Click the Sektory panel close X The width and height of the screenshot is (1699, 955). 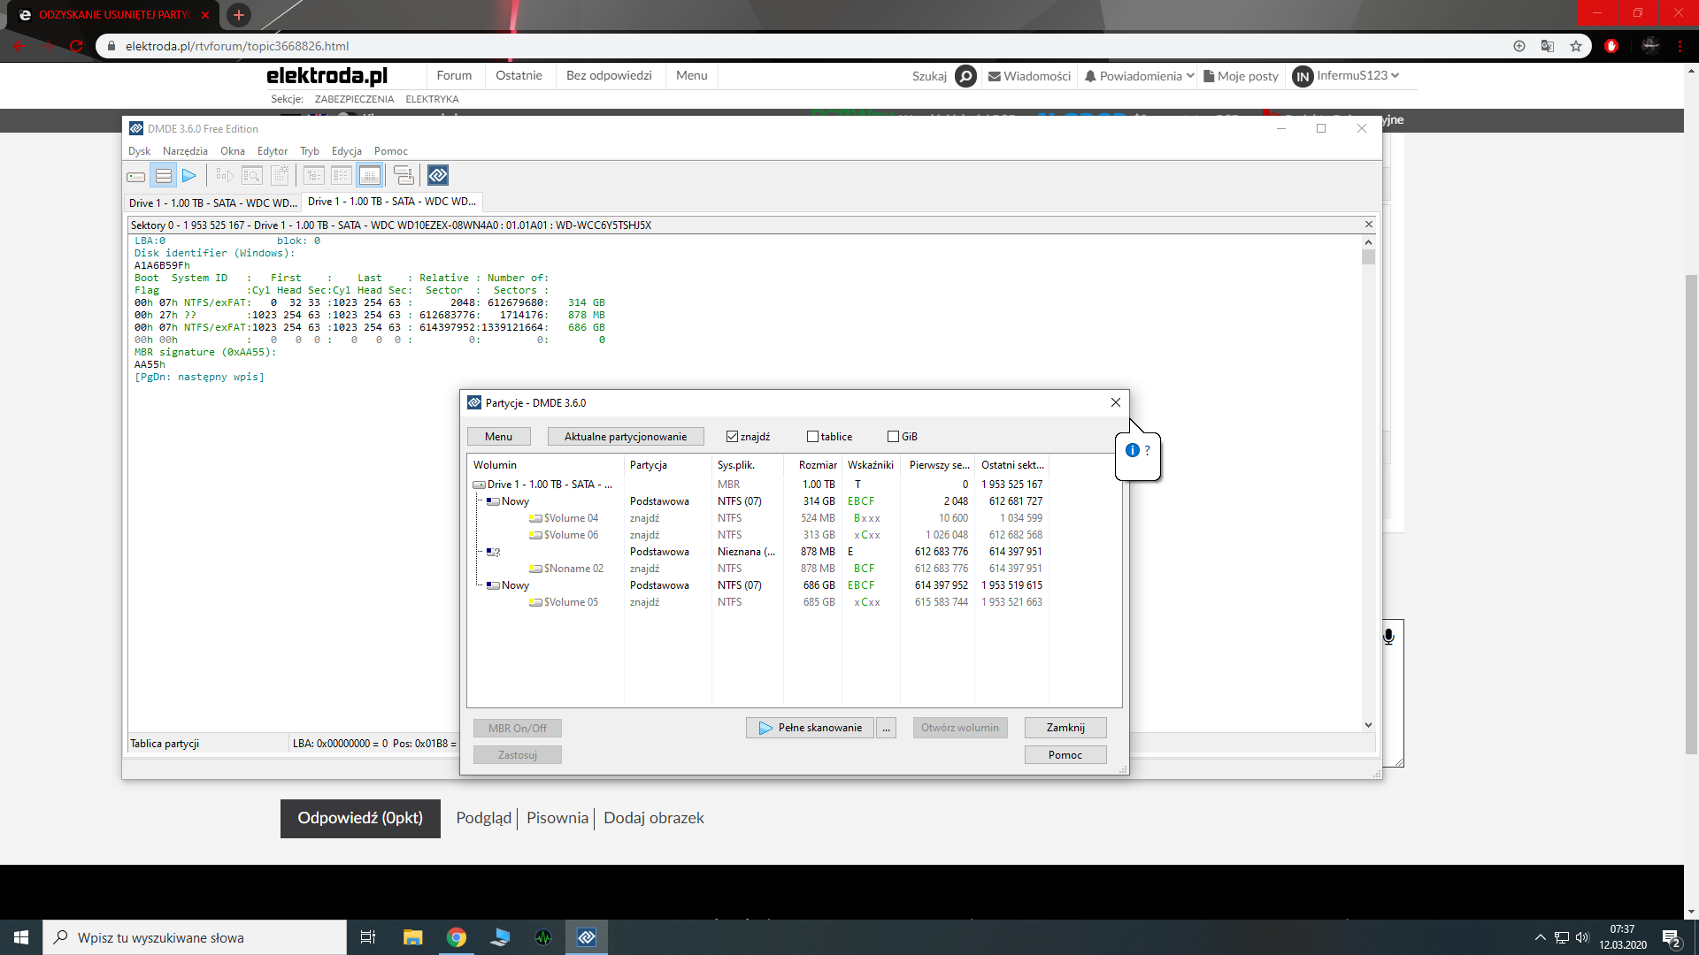[1369, 225]
